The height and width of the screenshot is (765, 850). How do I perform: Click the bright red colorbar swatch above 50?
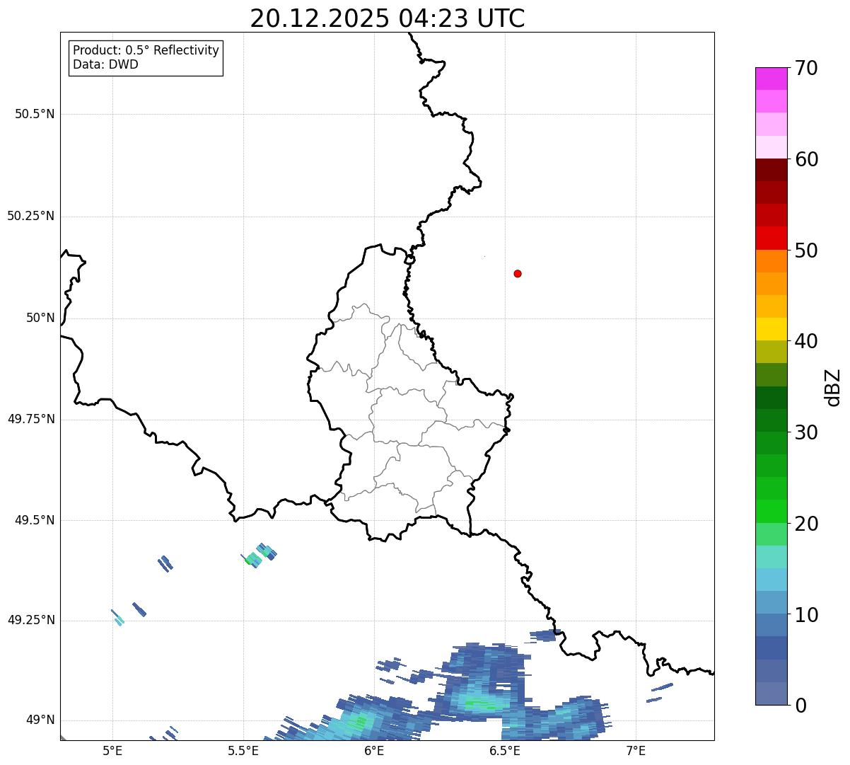[x=771, y=238]
